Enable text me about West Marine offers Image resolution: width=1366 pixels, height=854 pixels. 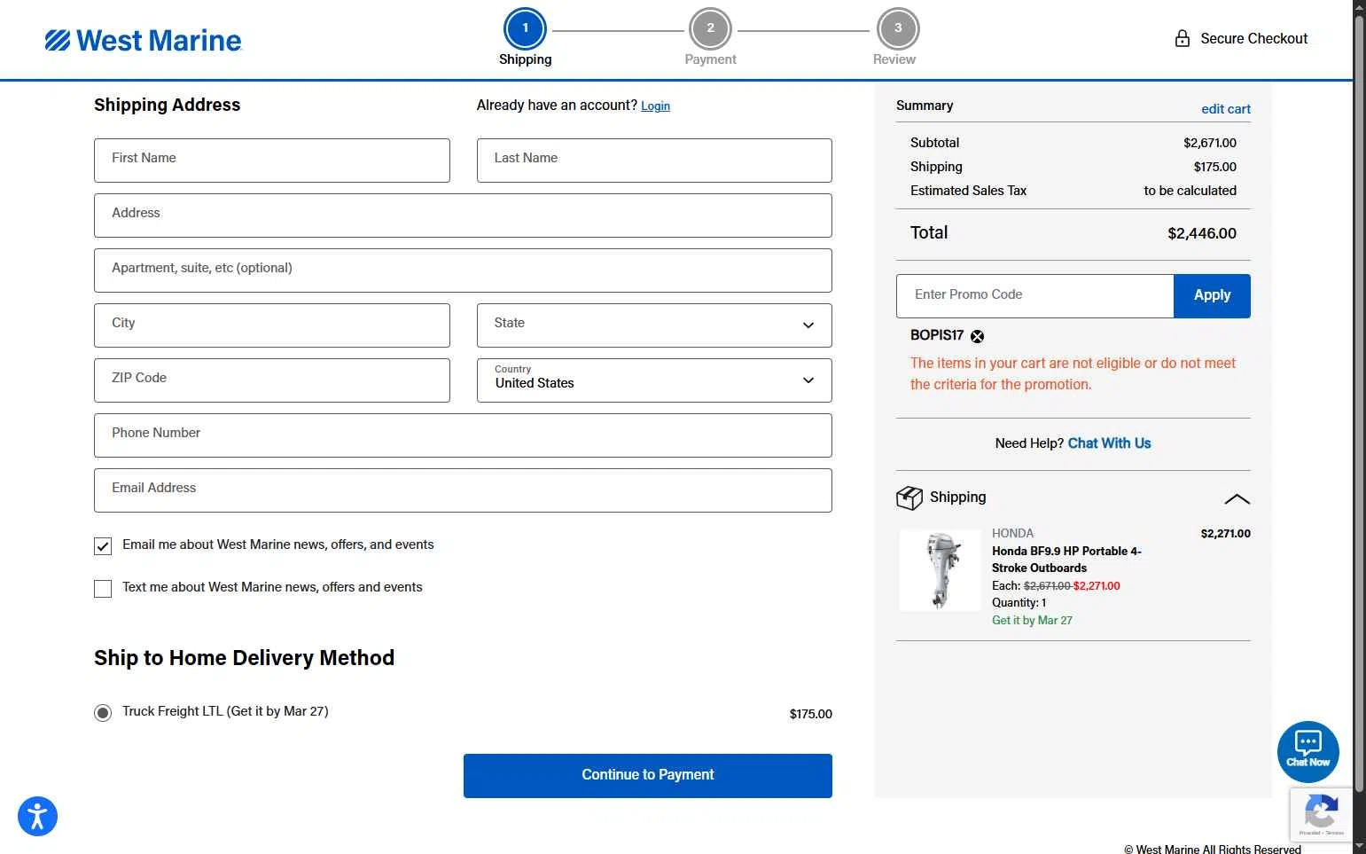pos(103,589)
